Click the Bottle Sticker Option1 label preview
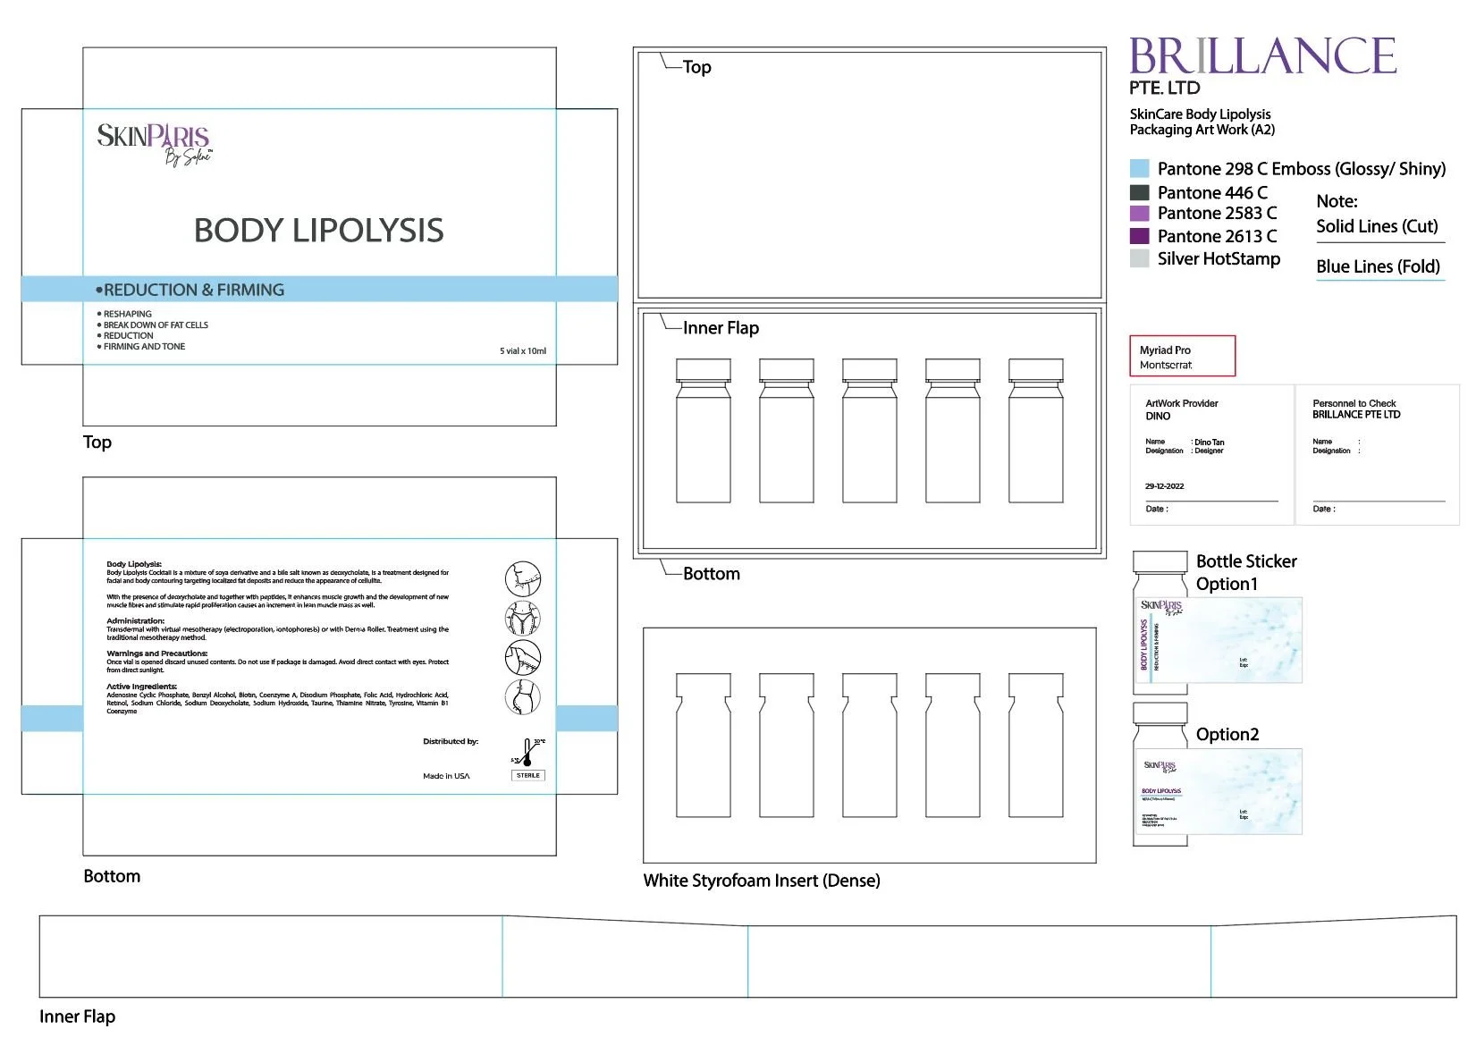 [x=1218, y=640]
